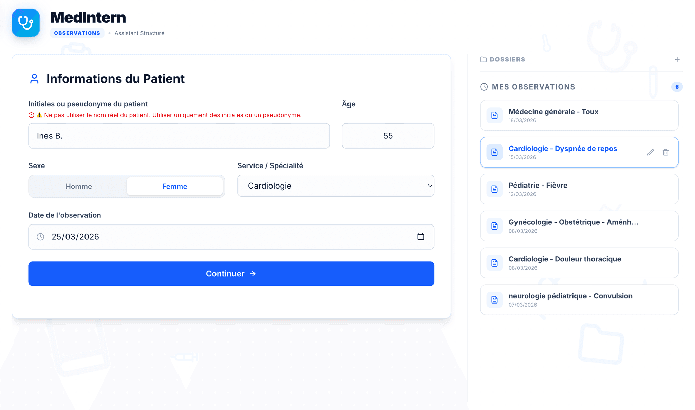Click the edit pencil on Dyspnée de repos
The image size is (695, 410).
(x=650, y=152)
